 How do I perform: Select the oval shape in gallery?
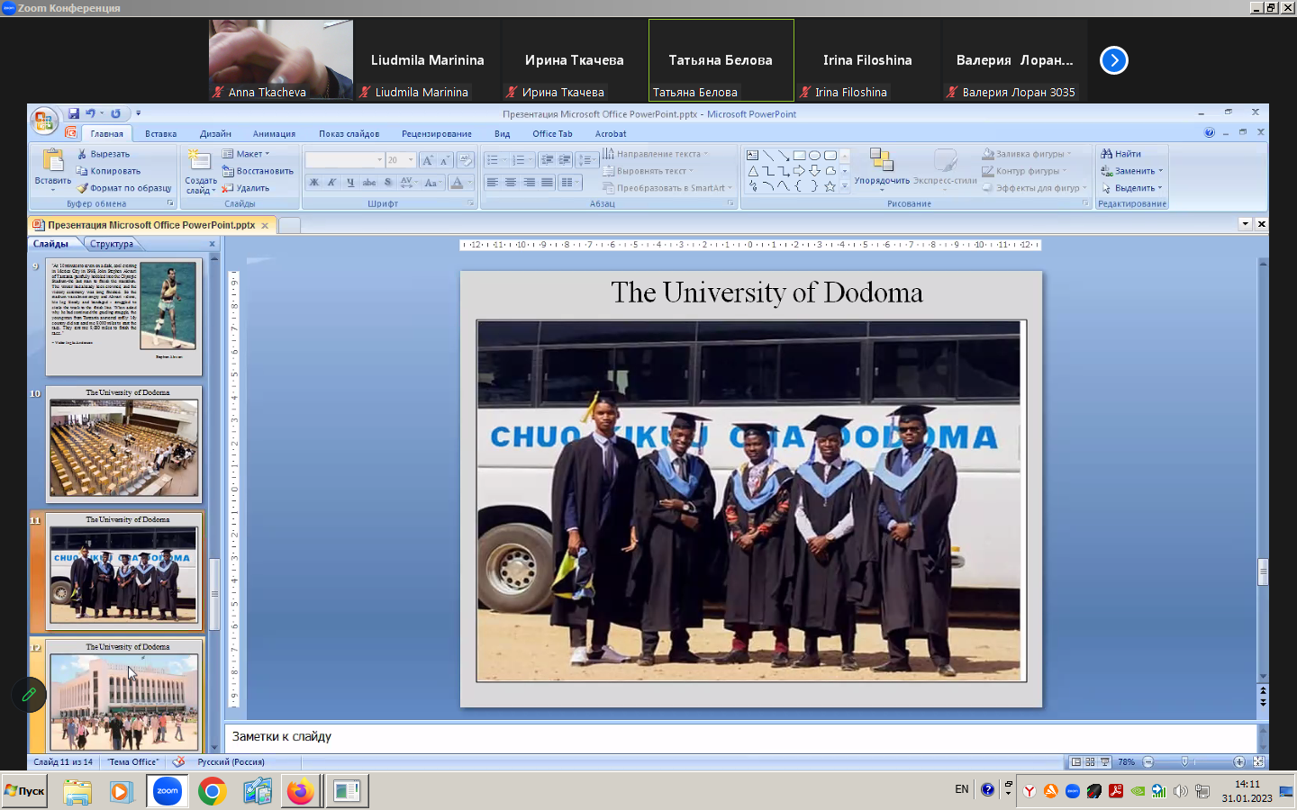pos(814,155)
